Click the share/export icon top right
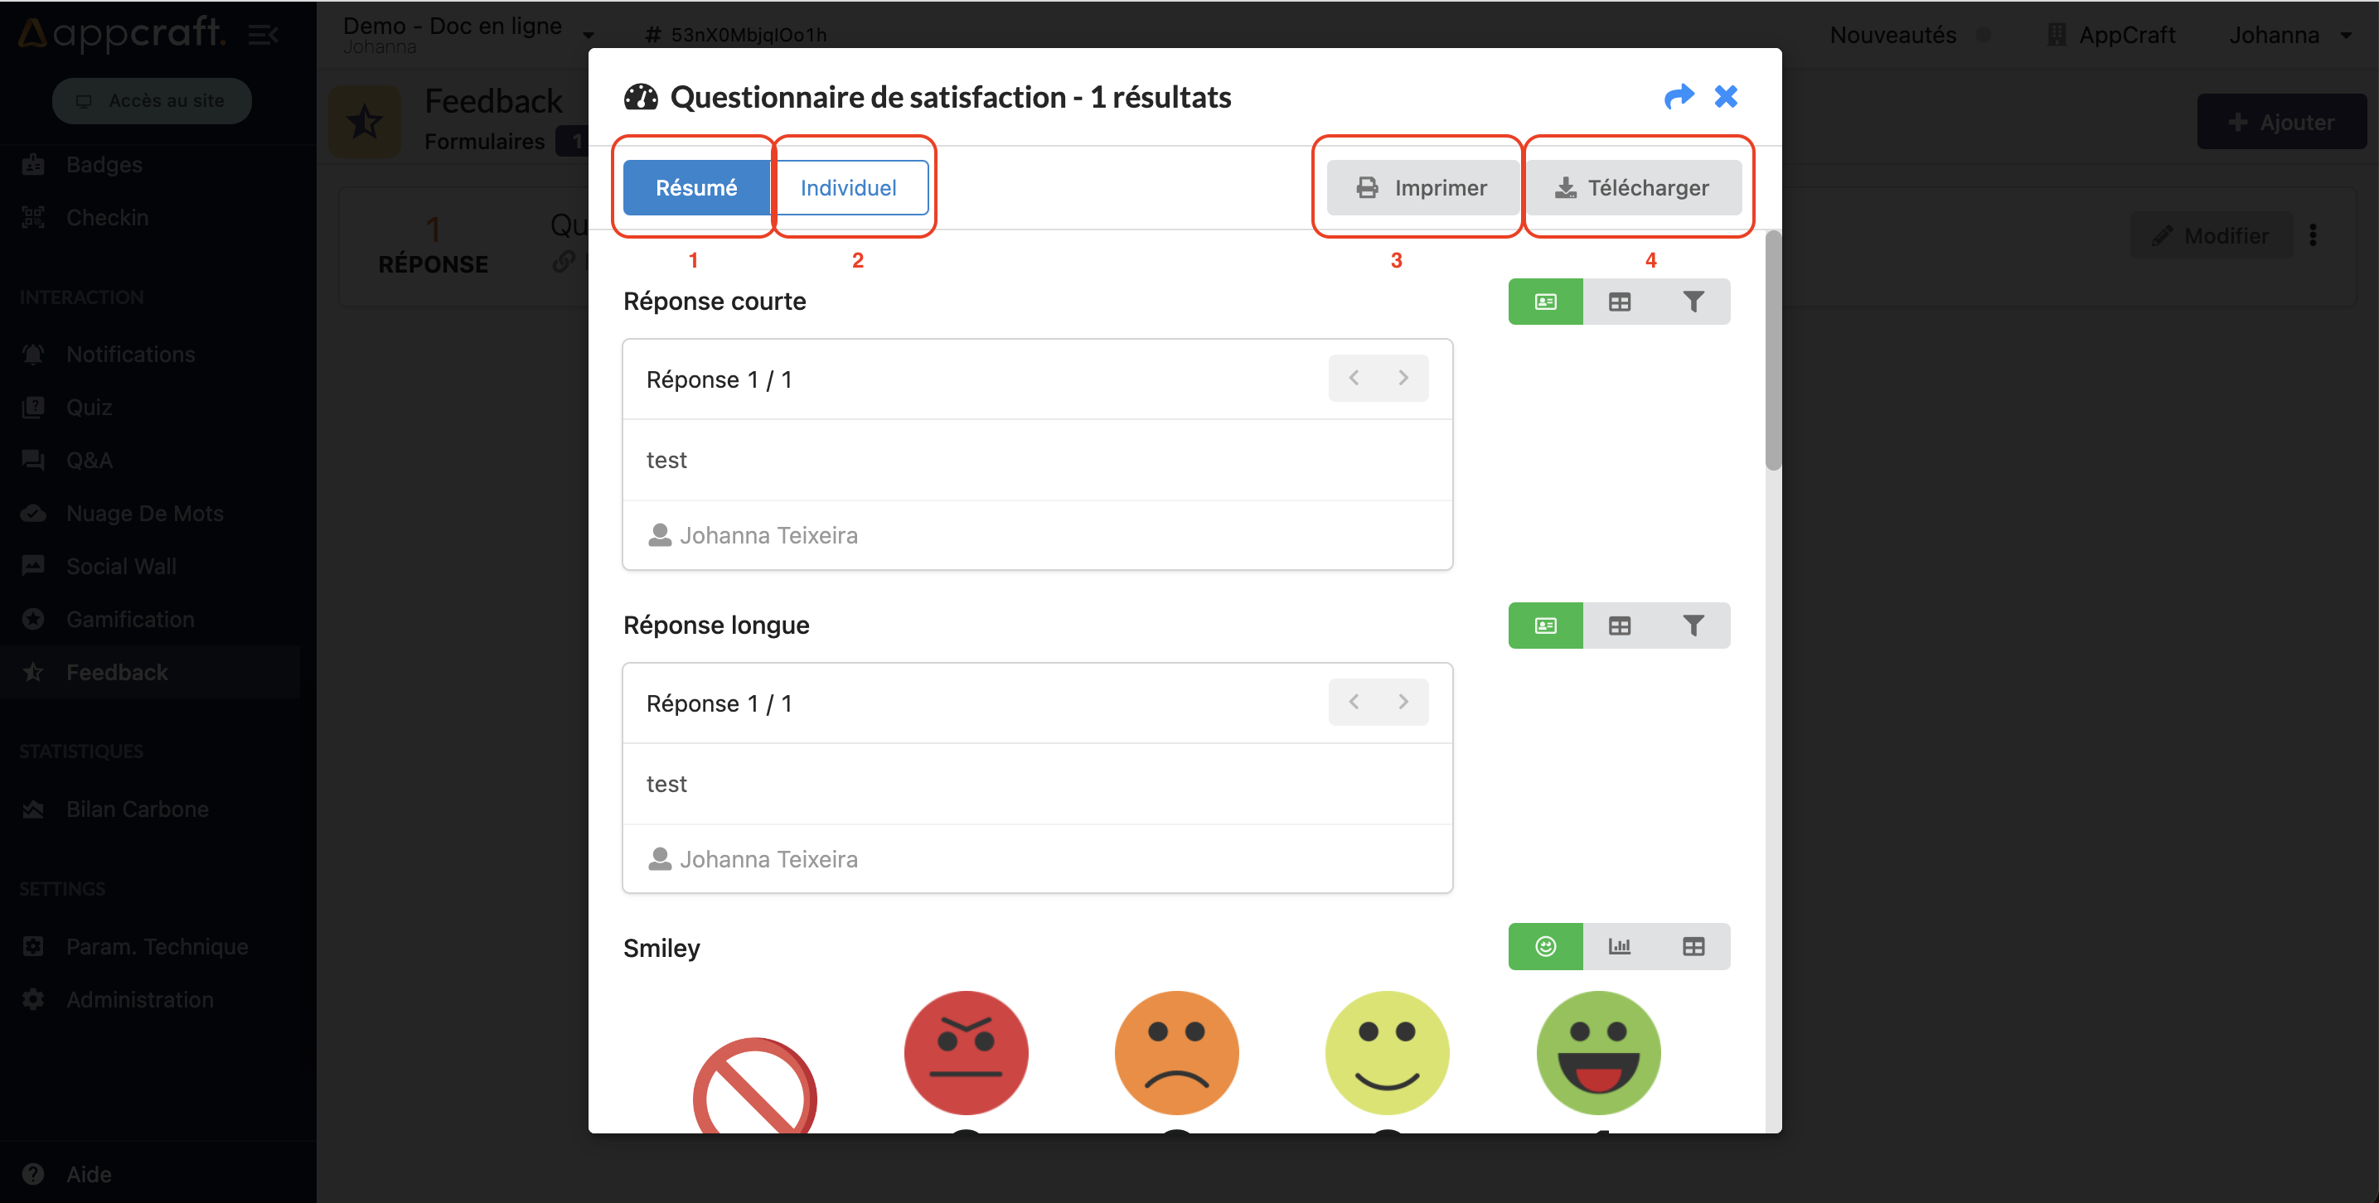The image size is (2379, 1203). click(1678, 97)
